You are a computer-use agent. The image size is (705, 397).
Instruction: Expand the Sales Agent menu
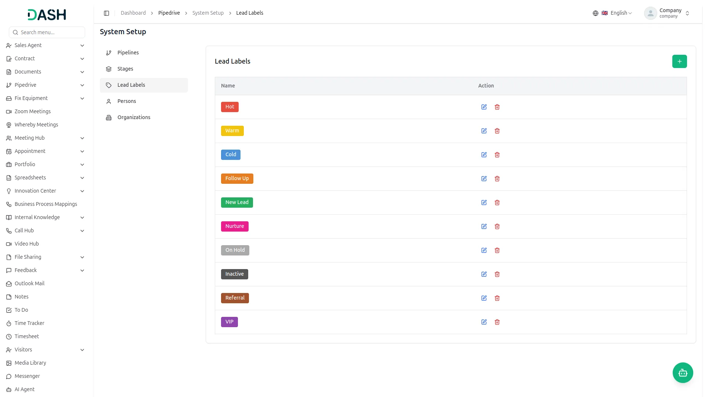tap(46, 45)
